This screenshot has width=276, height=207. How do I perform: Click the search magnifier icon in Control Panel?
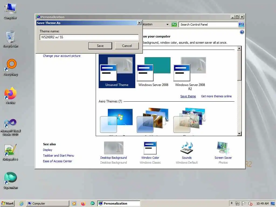pyautogui.click(x=241, y=25)
